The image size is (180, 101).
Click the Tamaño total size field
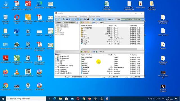pos(118,19)
